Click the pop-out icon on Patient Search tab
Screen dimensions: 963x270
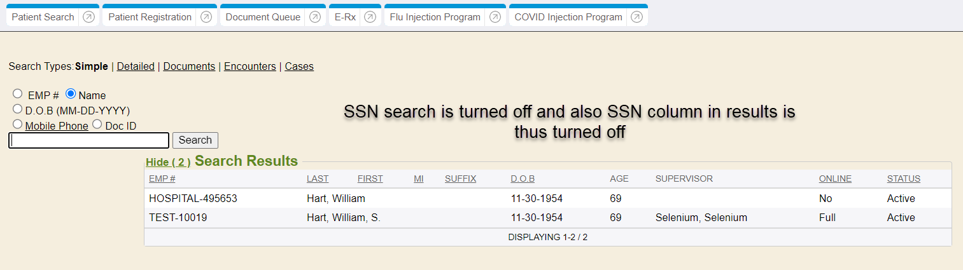pyautogui.click(x=89, y=17)
